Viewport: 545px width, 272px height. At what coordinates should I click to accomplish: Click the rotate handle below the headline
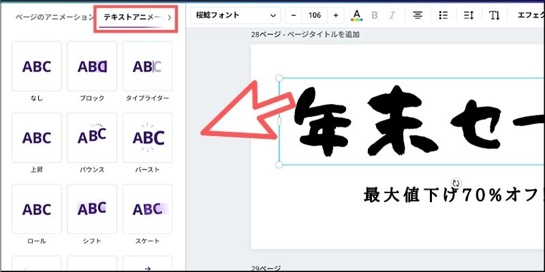pyautogui.click(x=456, y=183)
